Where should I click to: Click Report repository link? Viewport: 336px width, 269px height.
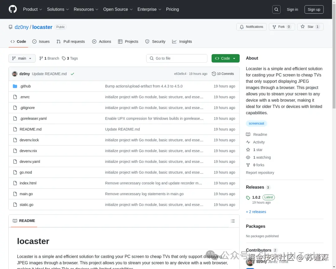[x=260, y=173]
